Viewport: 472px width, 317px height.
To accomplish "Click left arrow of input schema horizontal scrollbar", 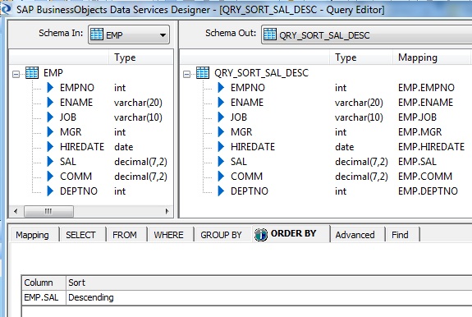I will point(16,211).
